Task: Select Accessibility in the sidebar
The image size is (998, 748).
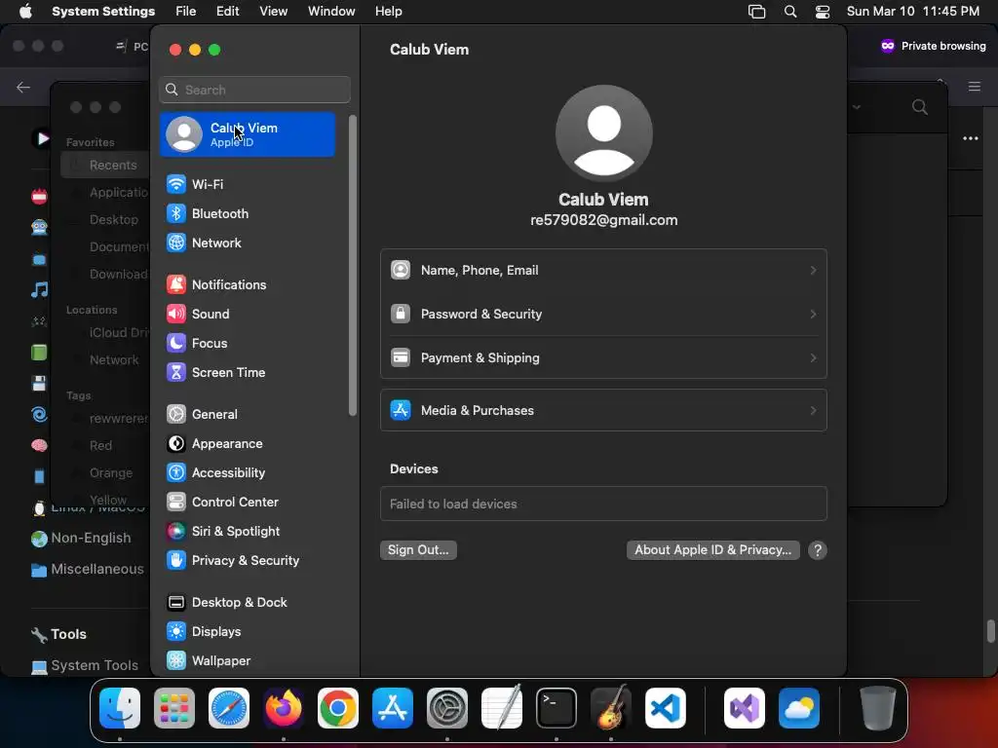Action: click(x=248, y=473)
